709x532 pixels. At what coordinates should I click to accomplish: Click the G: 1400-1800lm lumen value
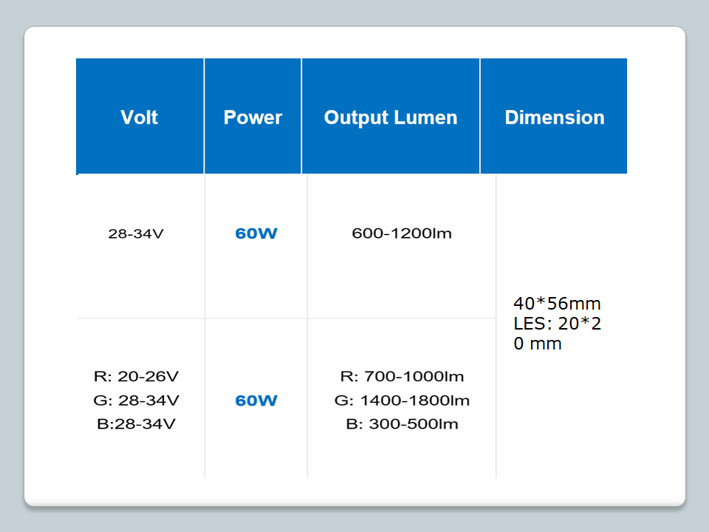tap(402, 400)
